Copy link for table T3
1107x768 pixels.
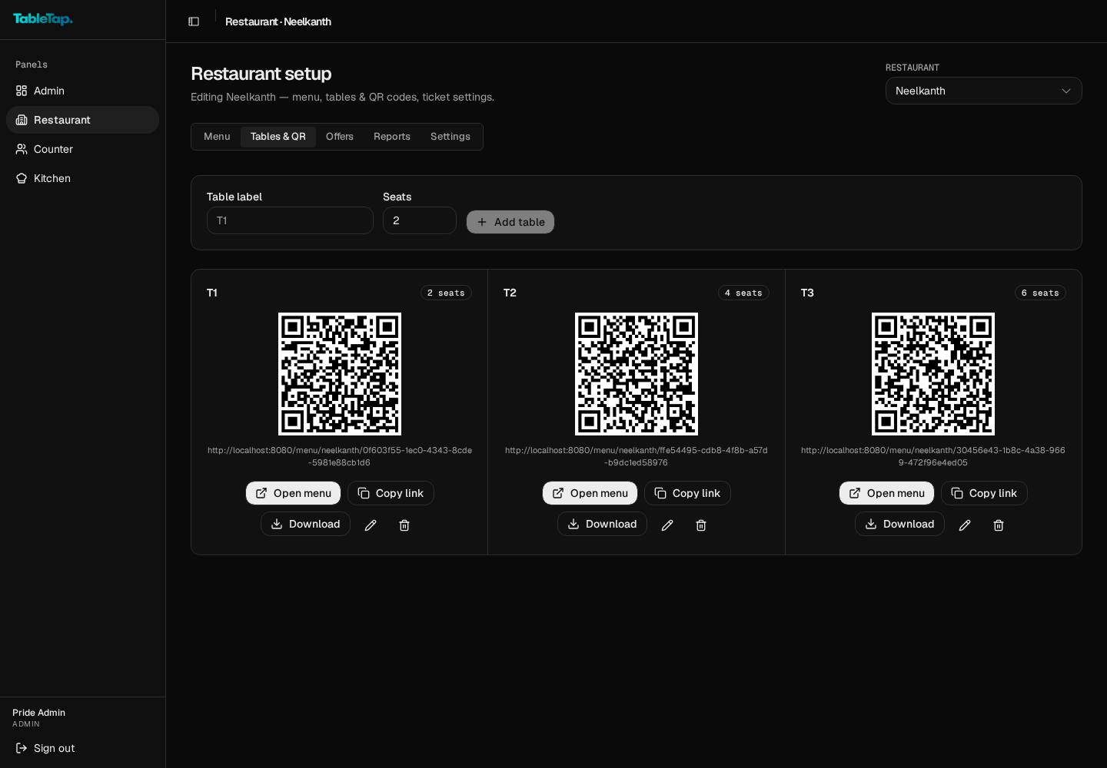(984, 493)
